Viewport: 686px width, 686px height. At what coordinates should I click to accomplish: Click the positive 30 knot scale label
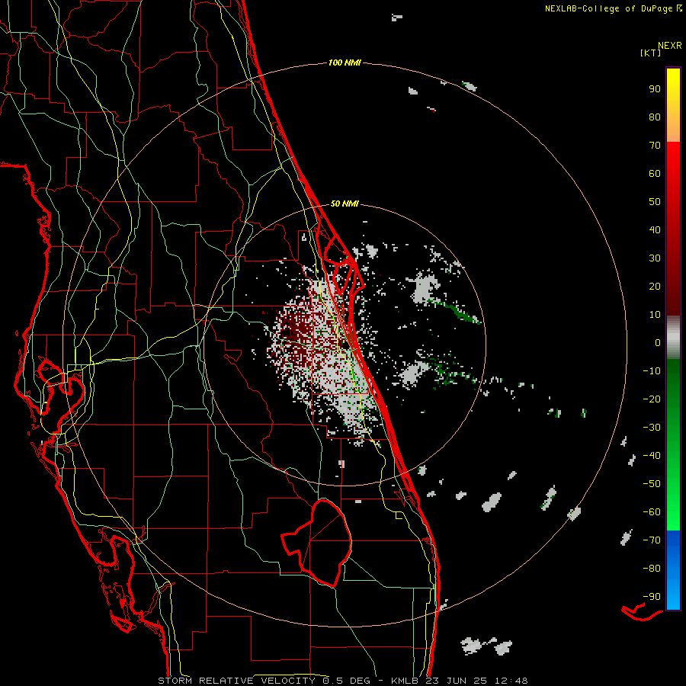coord(655,258)
